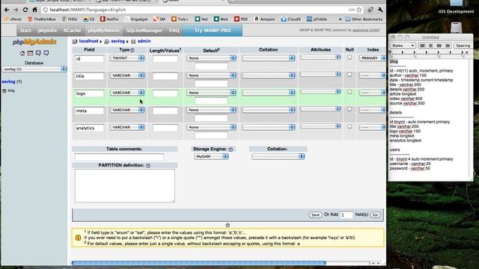Viewport: 479px width, 269px height.
Task: Toggle Null checkbox for meta field
Action: [x=350, y=109]
